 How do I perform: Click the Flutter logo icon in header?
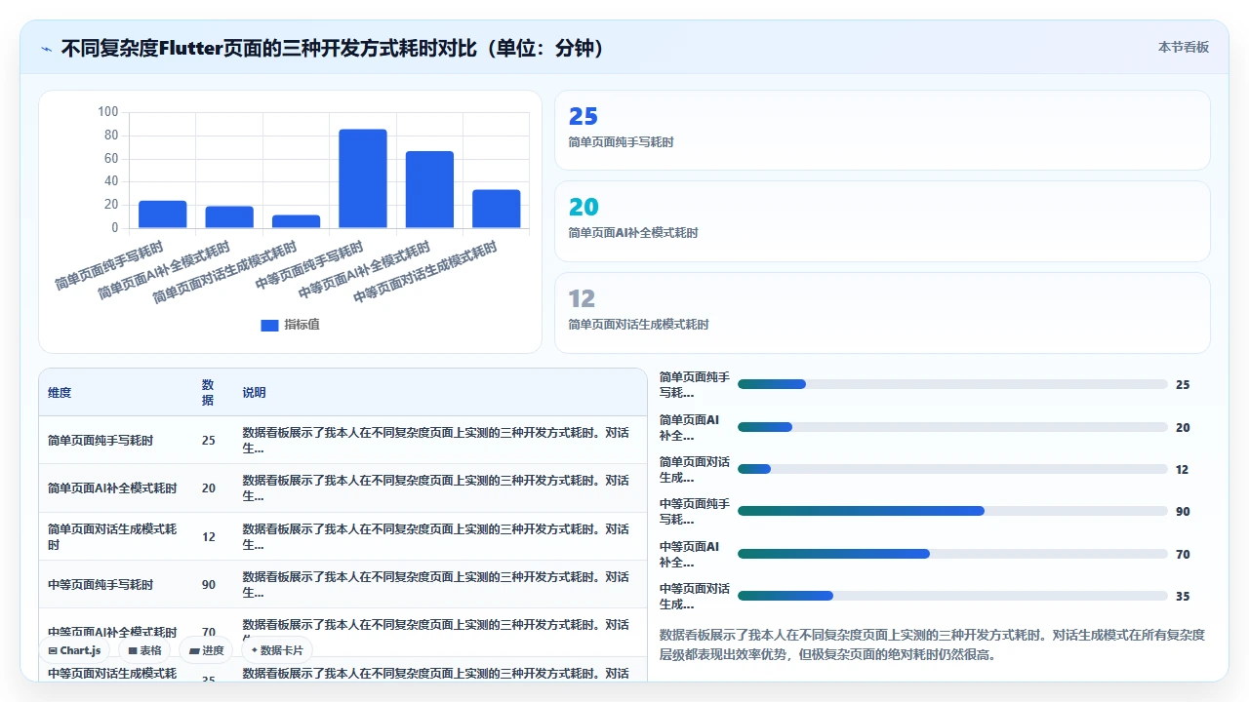click(x=47, y=48)
